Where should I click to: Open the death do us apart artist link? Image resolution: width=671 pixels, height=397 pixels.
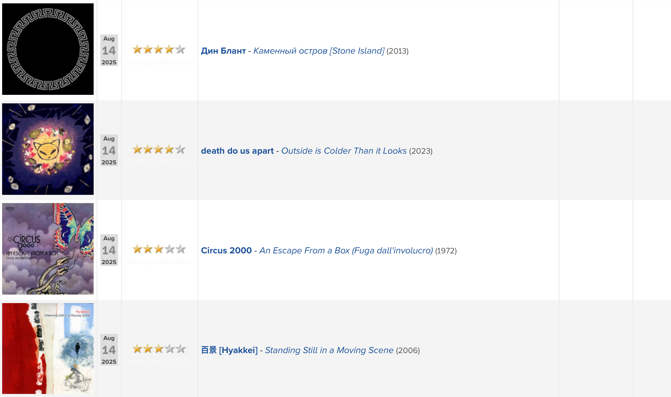point(237,151)
